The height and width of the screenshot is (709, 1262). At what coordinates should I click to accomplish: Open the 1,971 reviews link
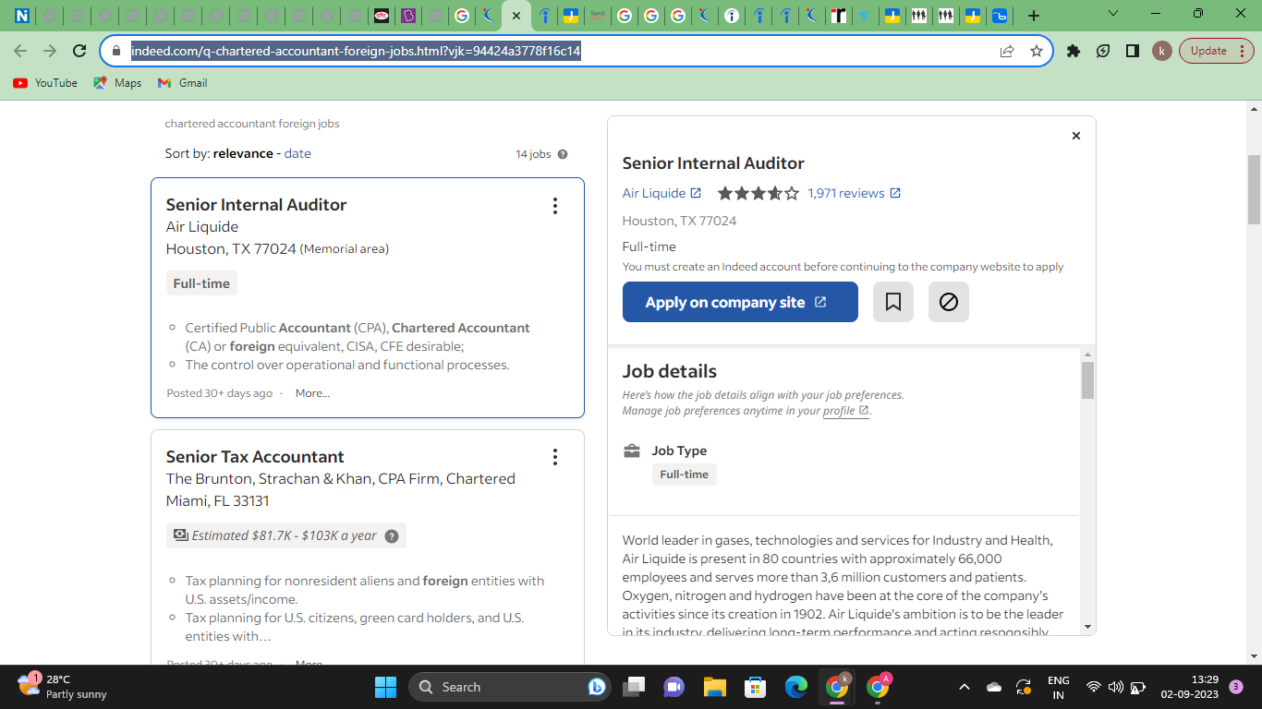(854, 193)
